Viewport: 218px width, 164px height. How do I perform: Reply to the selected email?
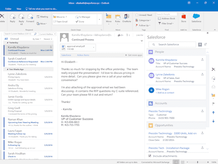[x=12, y=18]
